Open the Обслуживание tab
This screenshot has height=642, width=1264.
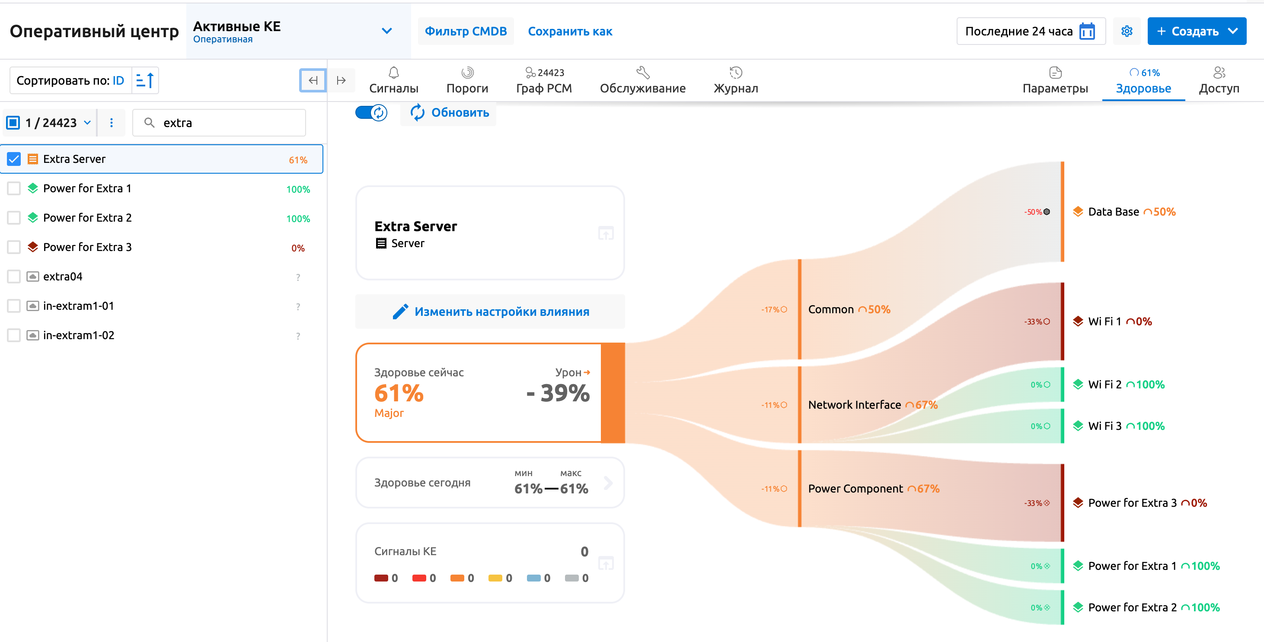coord(643,81)
